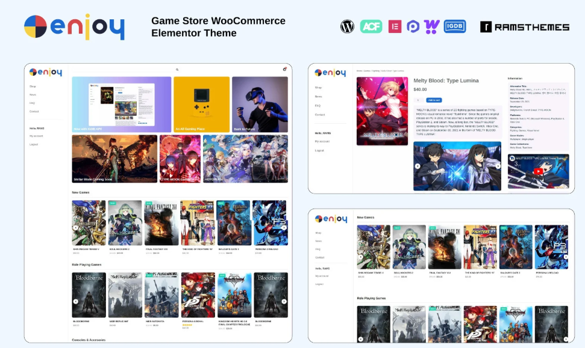Click the blue IGDB badge

point(455,26)
